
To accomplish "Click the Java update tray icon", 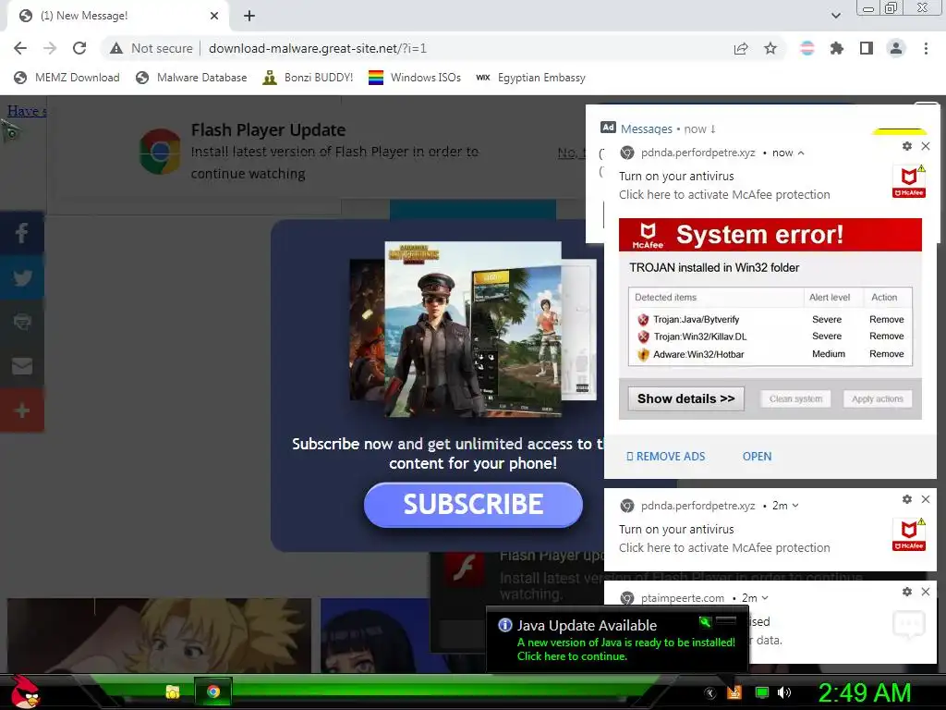I will [734, 692].
